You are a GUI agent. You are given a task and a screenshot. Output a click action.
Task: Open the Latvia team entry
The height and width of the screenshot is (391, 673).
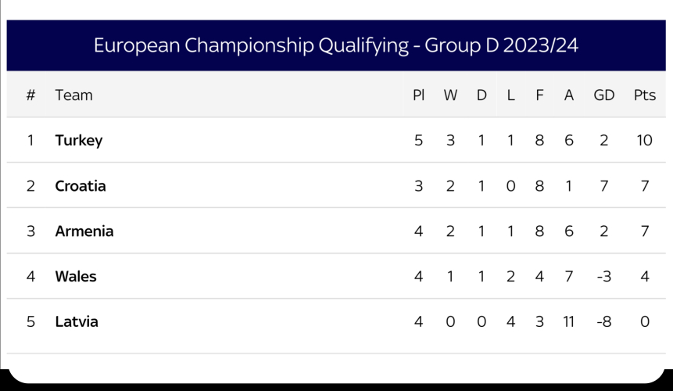77,321
